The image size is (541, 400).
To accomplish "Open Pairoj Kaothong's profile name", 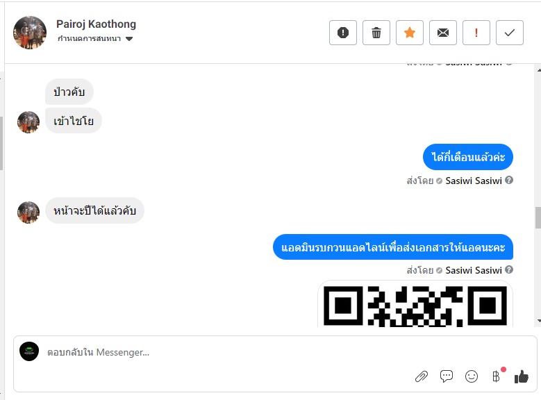I will coord(96,24).
